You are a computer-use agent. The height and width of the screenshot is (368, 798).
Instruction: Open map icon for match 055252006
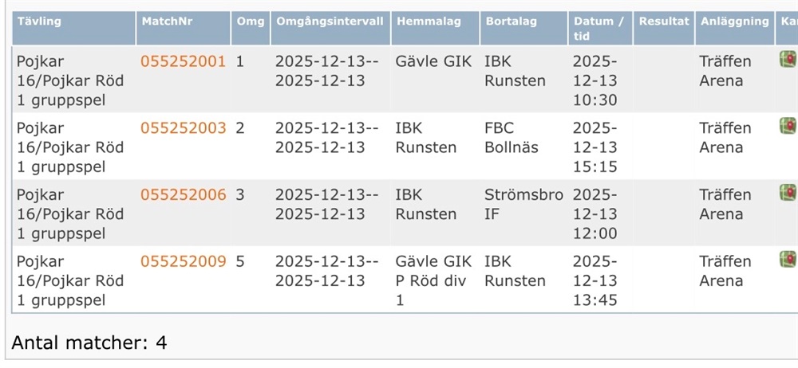coord(788,193)
